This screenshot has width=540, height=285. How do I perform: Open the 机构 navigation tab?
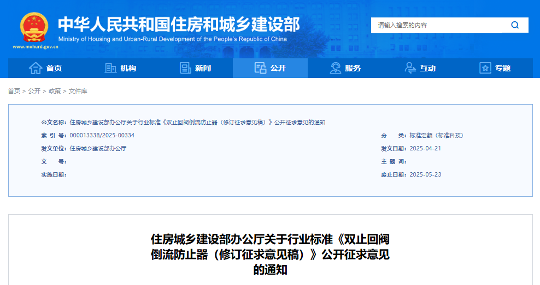tap(121, 68)
